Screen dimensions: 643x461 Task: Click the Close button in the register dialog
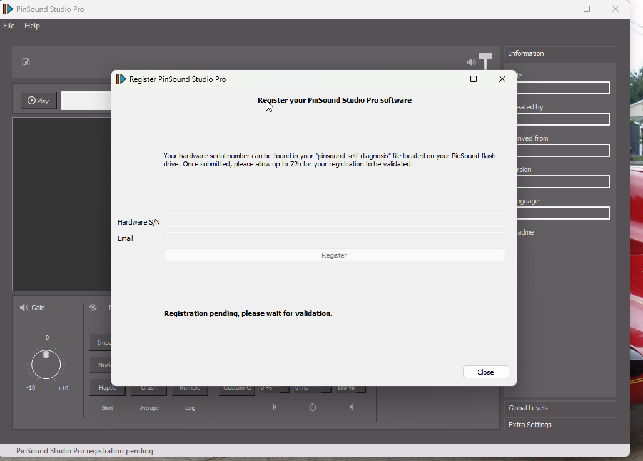485,372
